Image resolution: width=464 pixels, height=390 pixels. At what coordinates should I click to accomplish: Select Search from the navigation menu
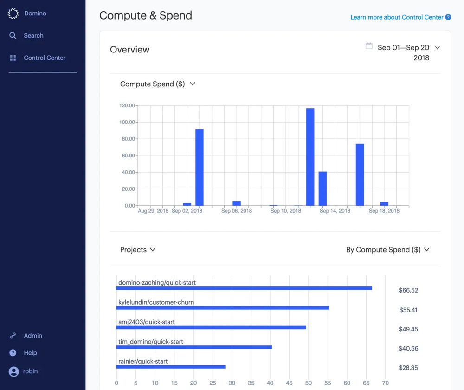[x=33, y=35]
